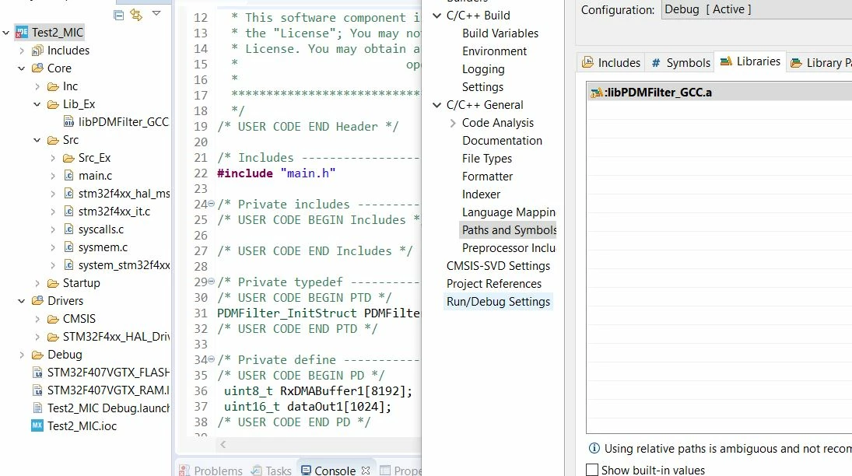
Task: Open Settings page under C/C++ Build
Action: pos(482,87)
